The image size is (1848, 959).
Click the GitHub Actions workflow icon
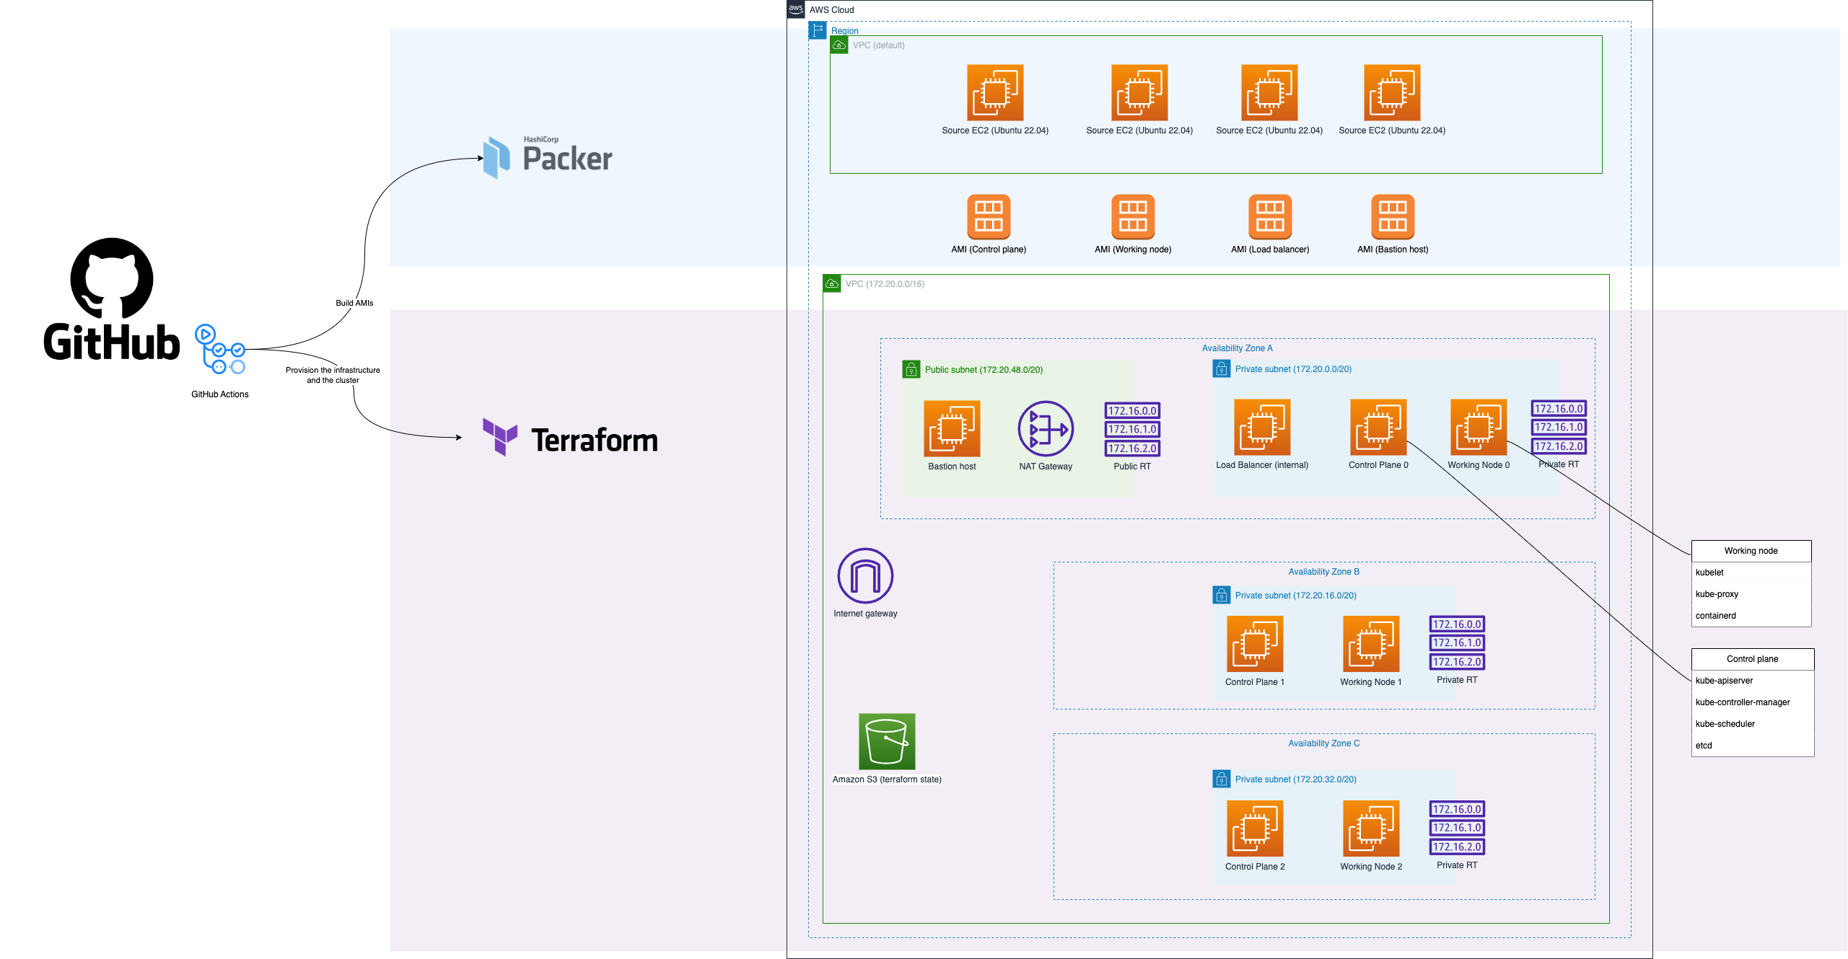pyautogui.click(x=220, y=349)
